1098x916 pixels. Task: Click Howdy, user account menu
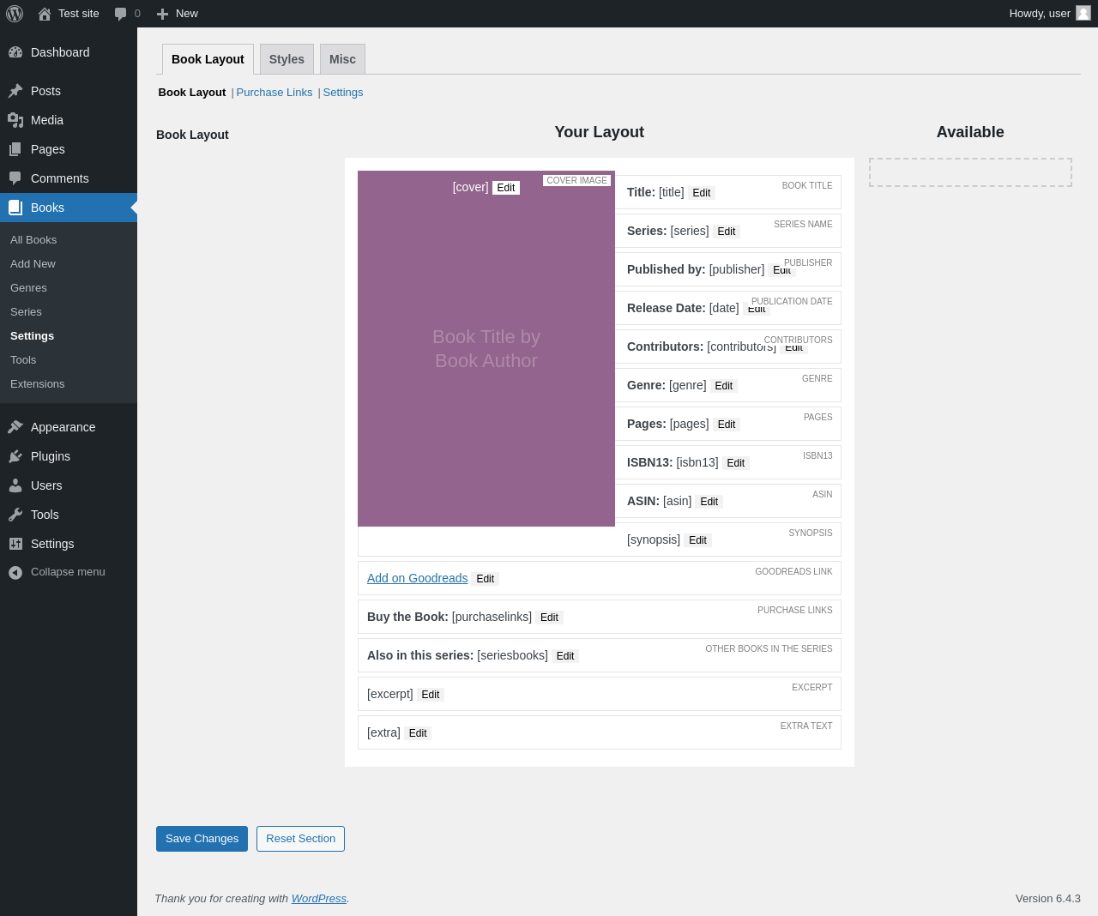(x=1049, y=14)
